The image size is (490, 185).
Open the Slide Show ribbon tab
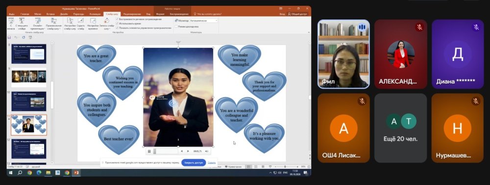(x=112, y=14)
